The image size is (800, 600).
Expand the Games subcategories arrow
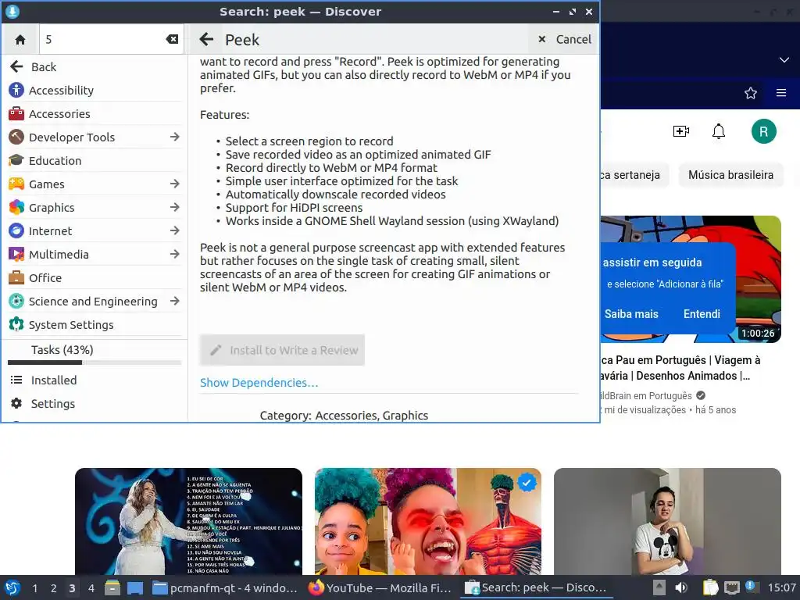point(174,184)
